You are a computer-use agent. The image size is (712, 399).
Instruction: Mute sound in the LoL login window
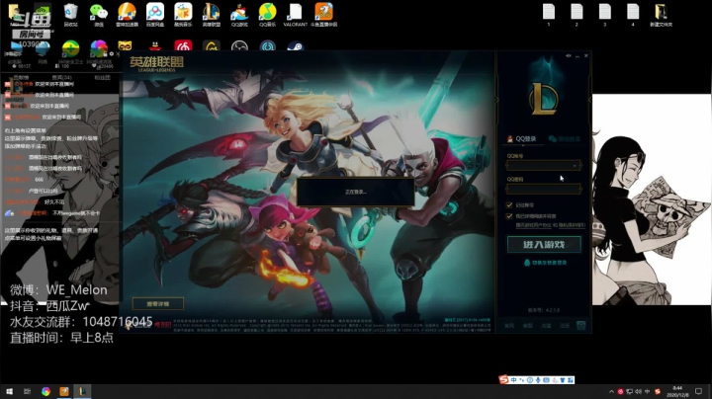click(x=568, y=55)
